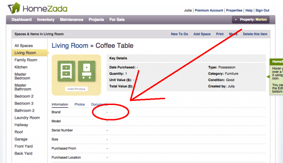Click the HomeZada house logo
283x163 pixels.
coord(14,8)
